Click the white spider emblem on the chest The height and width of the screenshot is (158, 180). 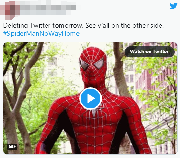coord(94,113)
